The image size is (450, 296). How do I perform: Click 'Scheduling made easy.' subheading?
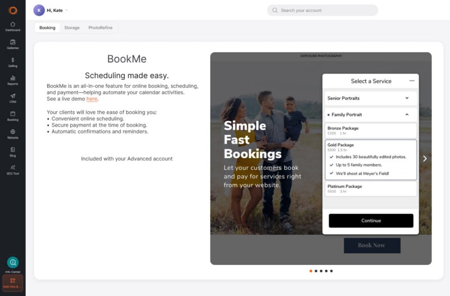click(127, 75)
